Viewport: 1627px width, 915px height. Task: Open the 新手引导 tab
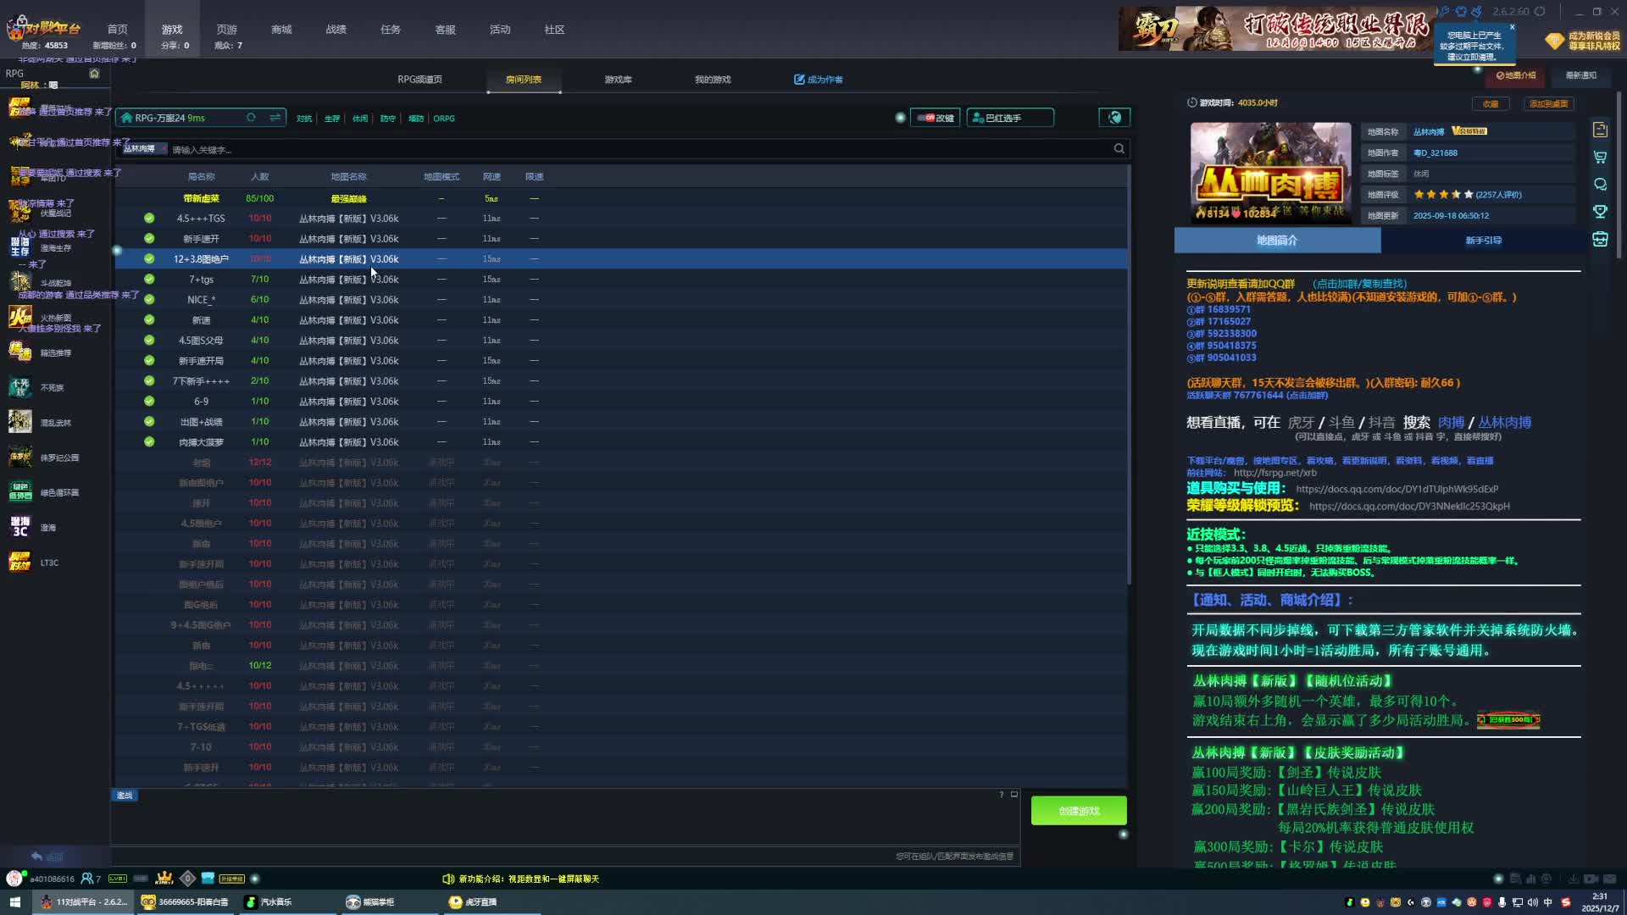pyautogui.click(x=1483, y=241)
